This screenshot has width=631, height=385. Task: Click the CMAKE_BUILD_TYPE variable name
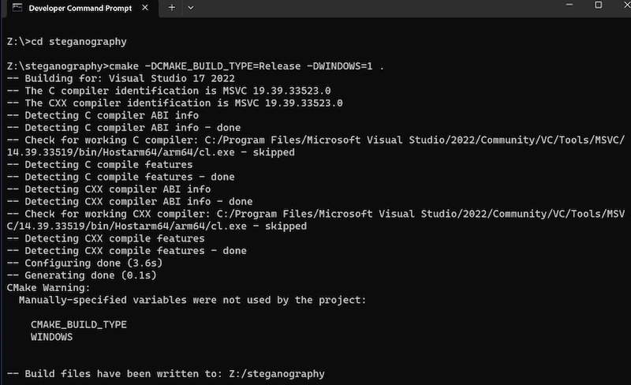(x=79, y=324)
